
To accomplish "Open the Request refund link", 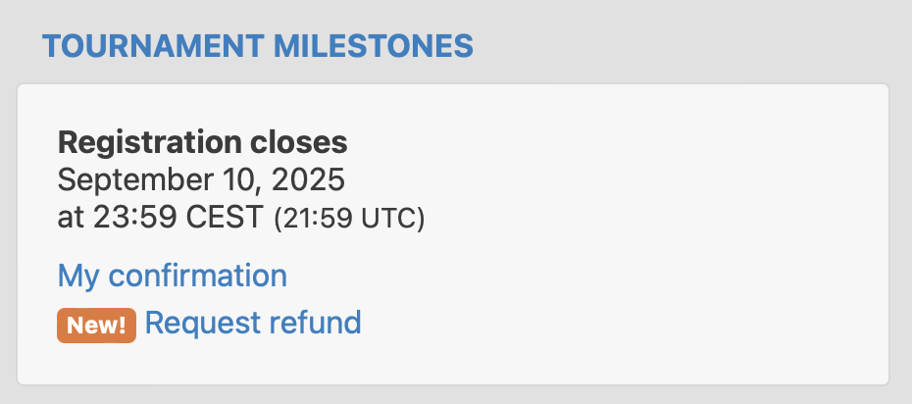I will pos(253,322).
